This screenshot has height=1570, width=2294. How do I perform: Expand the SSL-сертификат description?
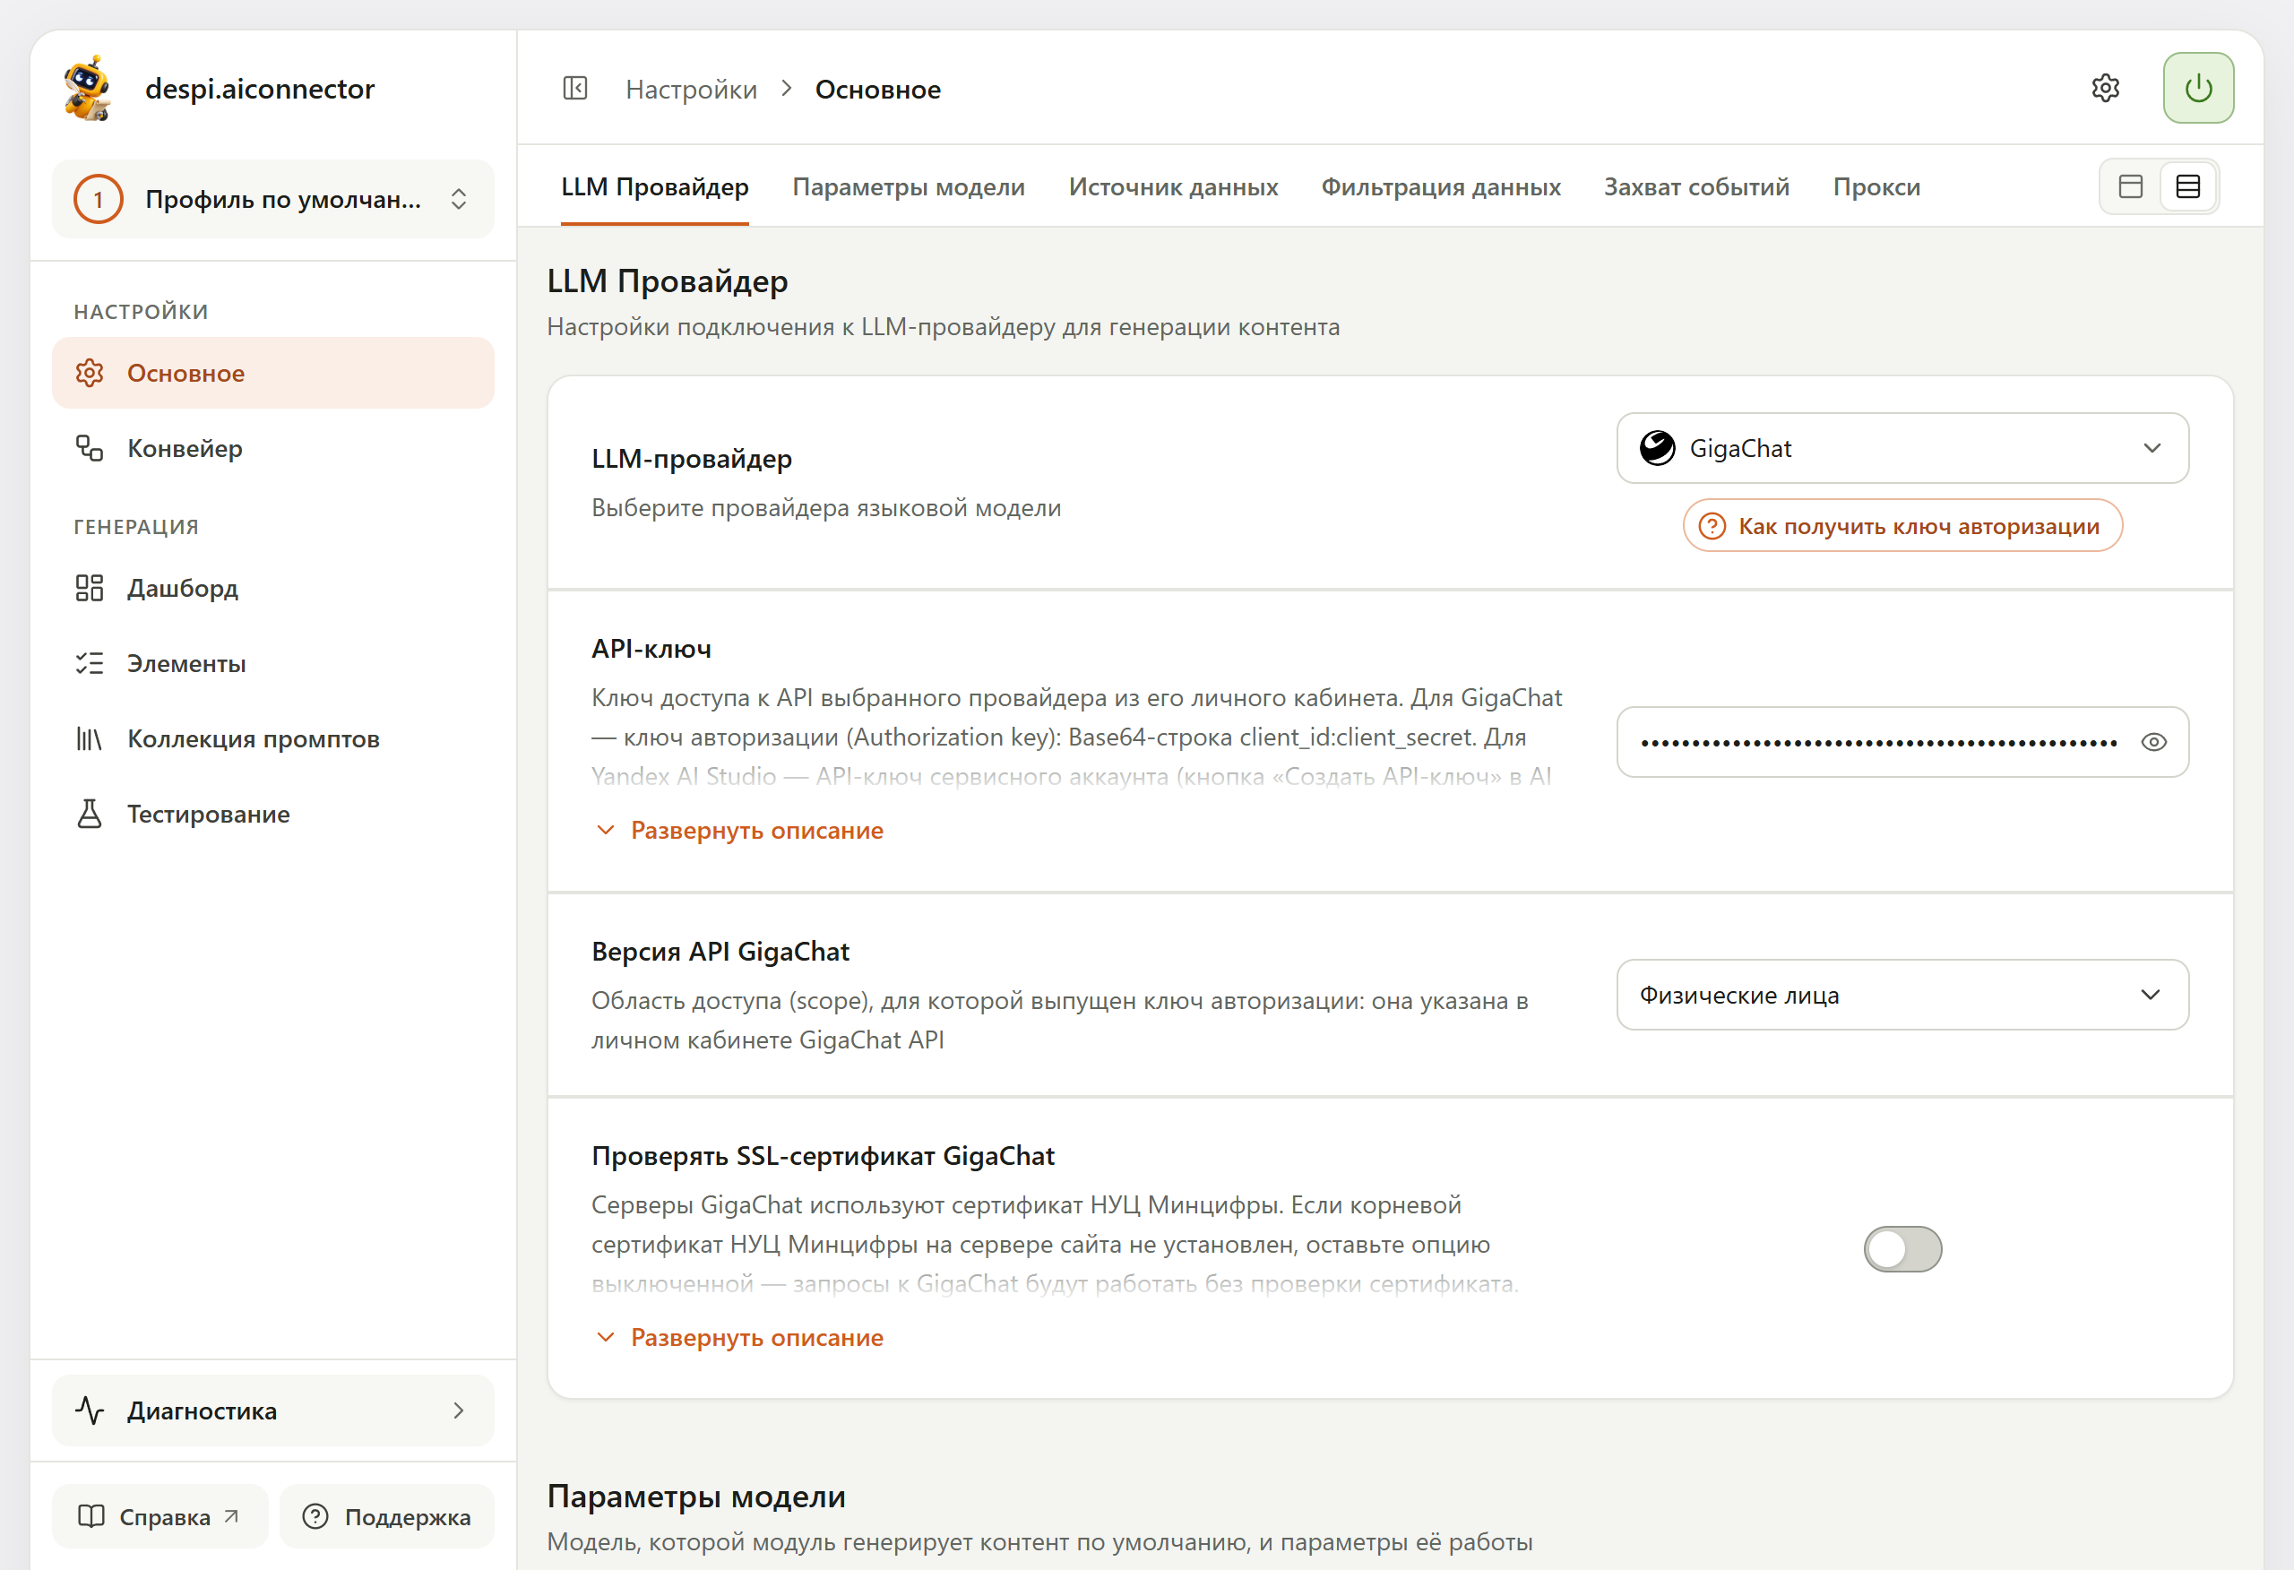[739, 1338]
